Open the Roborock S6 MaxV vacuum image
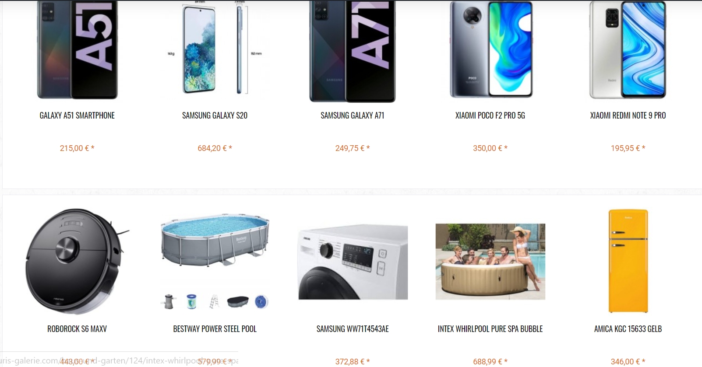Image resolution: width=702 pixels, height=367 pixels. (77, 261)
